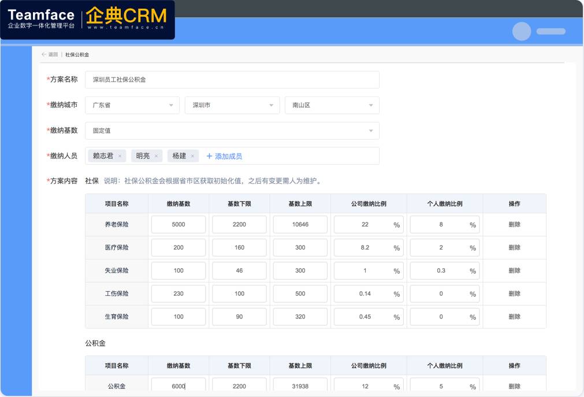The width and height of the screenshot is (584, 397).
Task: Edit 失业保险 base lower limit 46
Action: tap(239, 270)
